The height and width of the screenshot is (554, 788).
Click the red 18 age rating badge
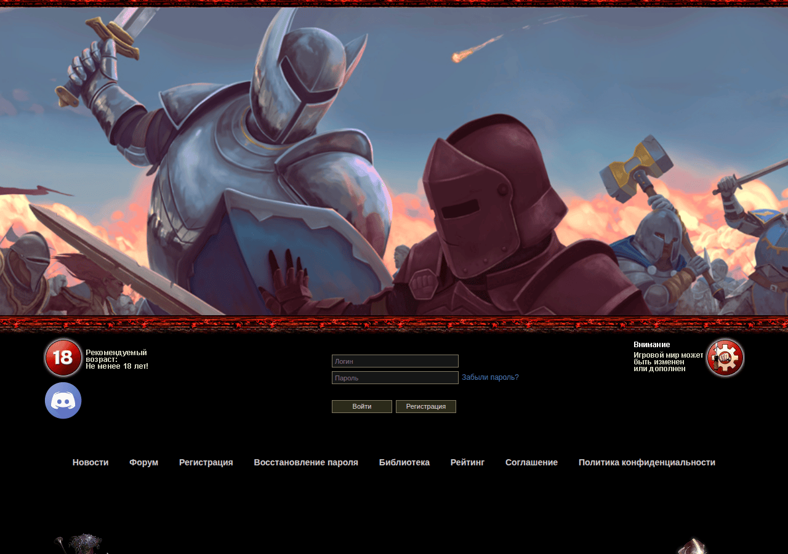[x=63, y=358]
